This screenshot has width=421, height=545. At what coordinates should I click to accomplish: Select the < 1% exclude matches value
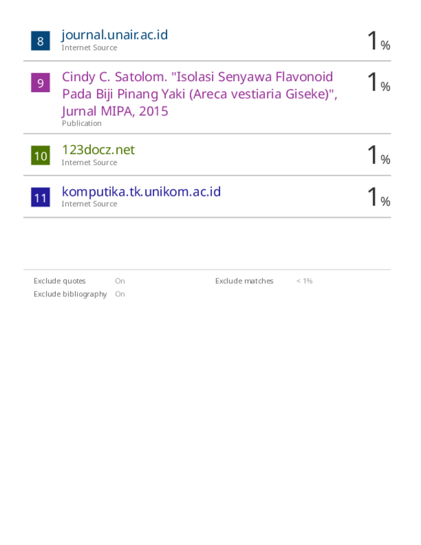pyautogui.click(x=304, y=281)
